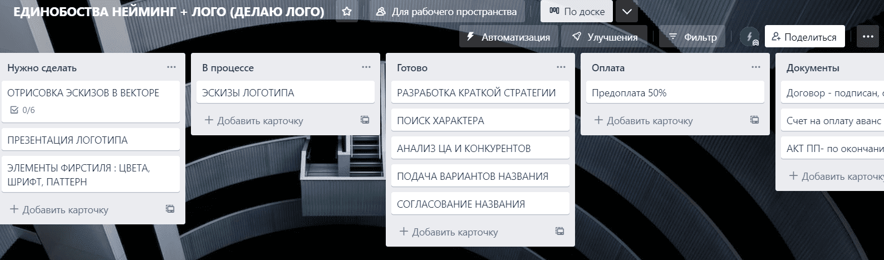The image size is (884, 260).
Task: Click the lightning Power-Up icon beside Share
Action: (x=749, y=37)
